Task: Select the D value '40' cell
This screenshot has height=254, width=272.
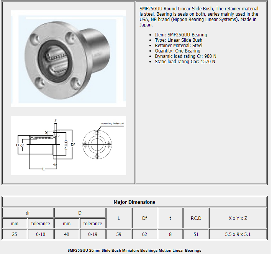Action: (67, 234)
